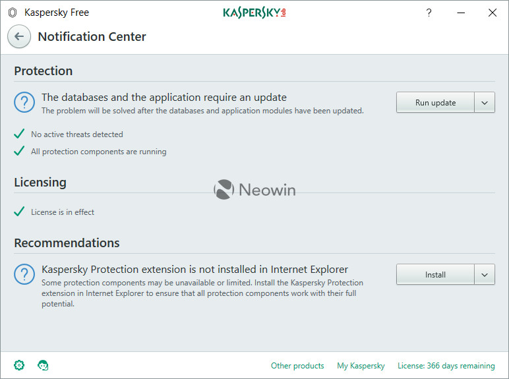Open help with the question mark button
This screenshot has width=509, height=379.
click(429, 13)
